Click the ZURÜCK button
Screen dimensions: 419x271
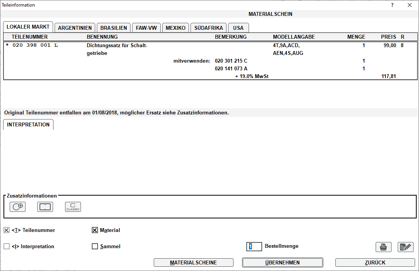pos(375,262)
